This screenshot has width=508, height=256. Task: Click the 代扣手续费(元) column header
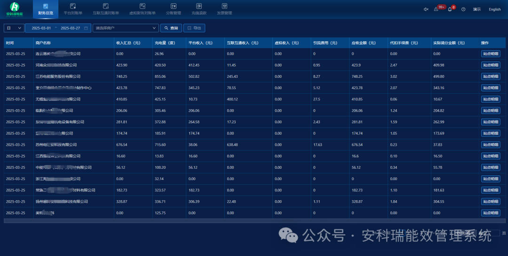(409, 43)
